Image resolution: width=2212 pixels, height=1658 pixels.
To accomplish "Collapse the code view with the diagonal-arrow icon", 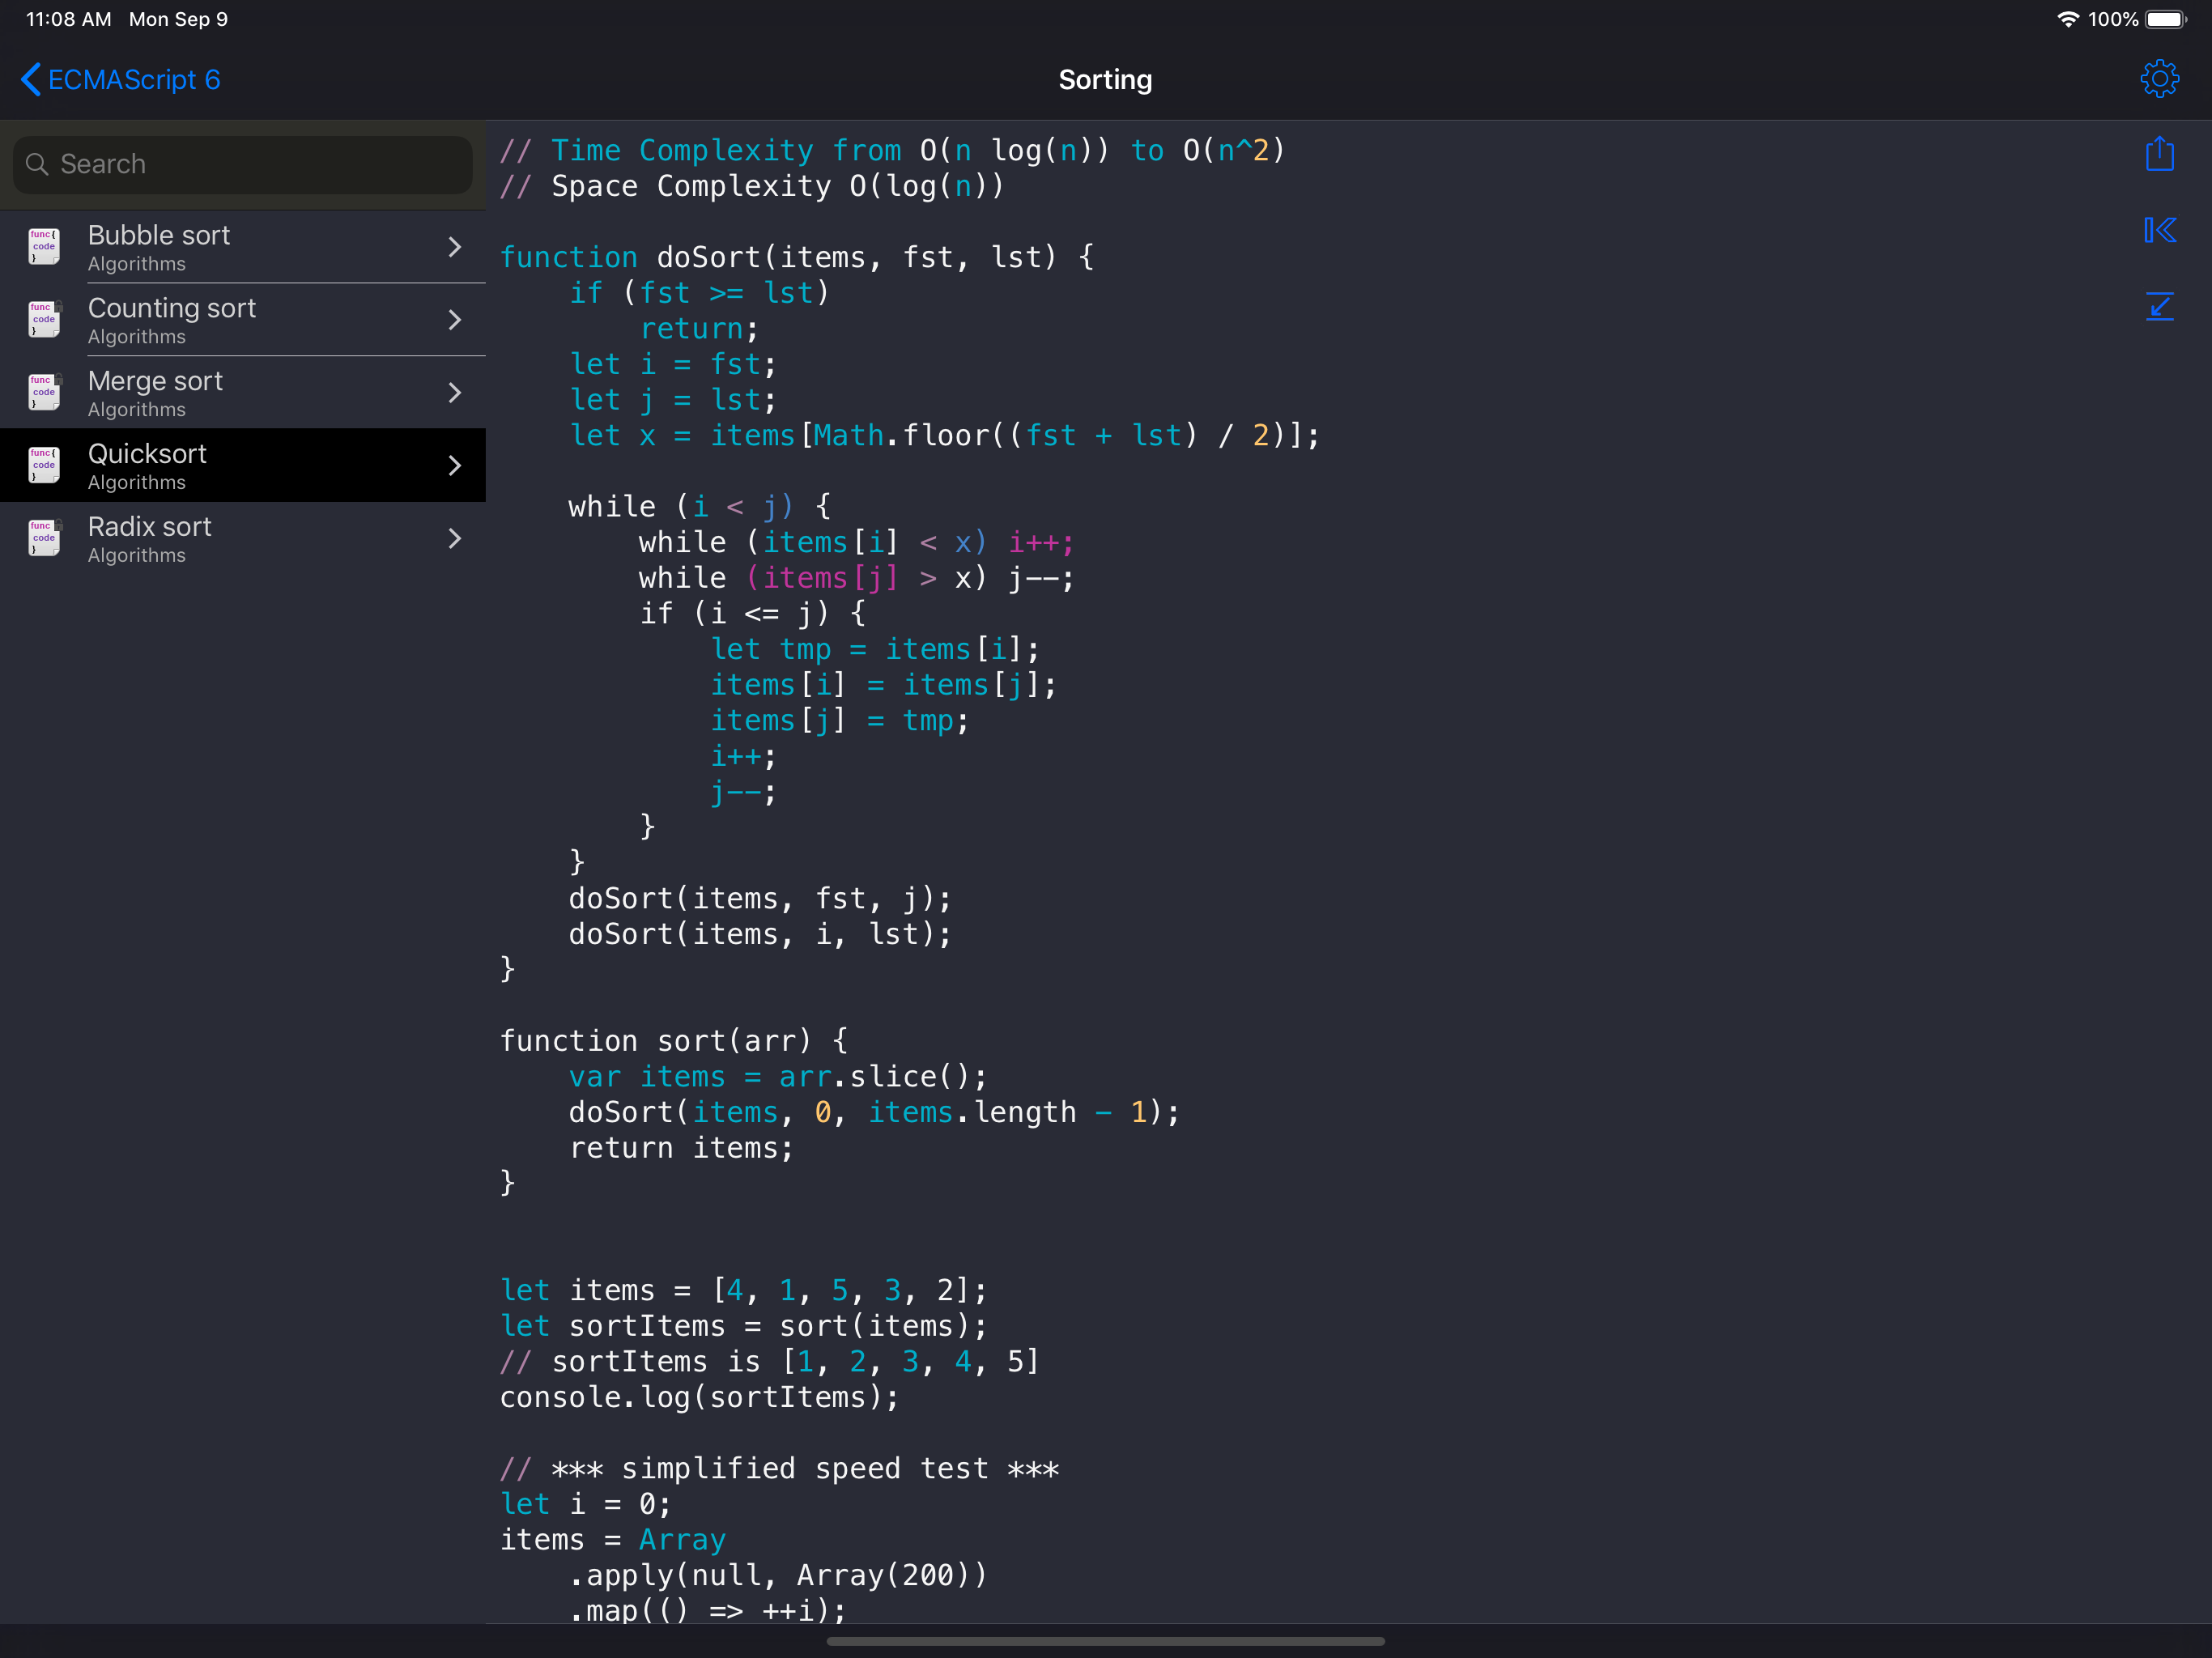I will [2159, 307].
